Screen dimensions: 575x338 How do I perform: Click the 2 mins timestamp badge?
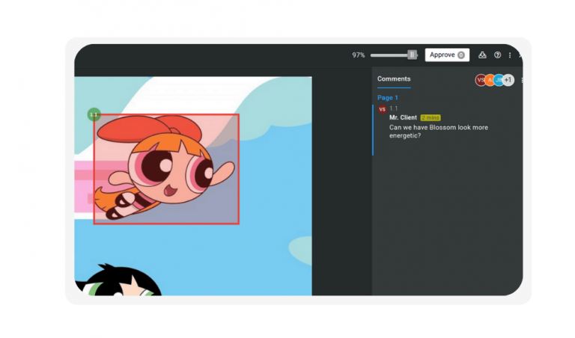[x=431, y=117]
